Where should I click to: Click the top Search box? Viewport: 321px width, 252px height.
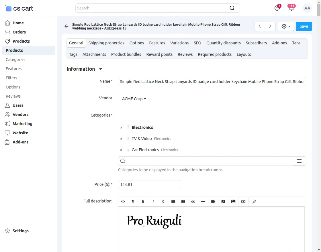tap(157, 8)
